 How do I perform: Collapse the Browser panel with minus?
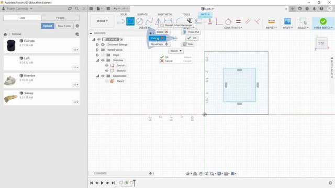point(91,33)
